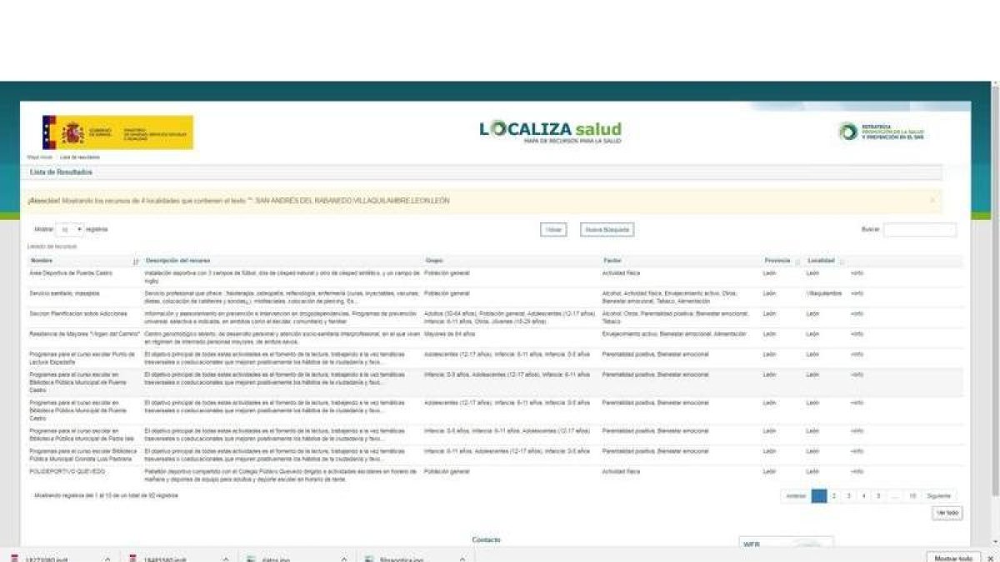The width and height of the screenshot is (1000, 562).
Task: Jump to results page 3
Action: (849, 495)
